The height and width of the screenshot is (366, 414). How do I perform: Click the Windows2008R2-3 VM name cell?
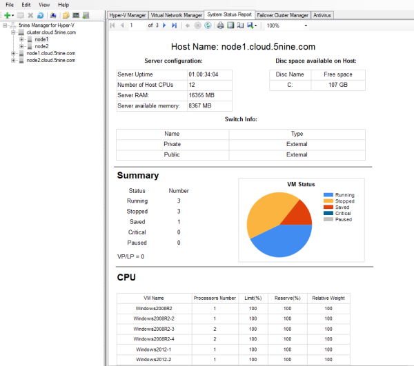click(x=154, y=329)
